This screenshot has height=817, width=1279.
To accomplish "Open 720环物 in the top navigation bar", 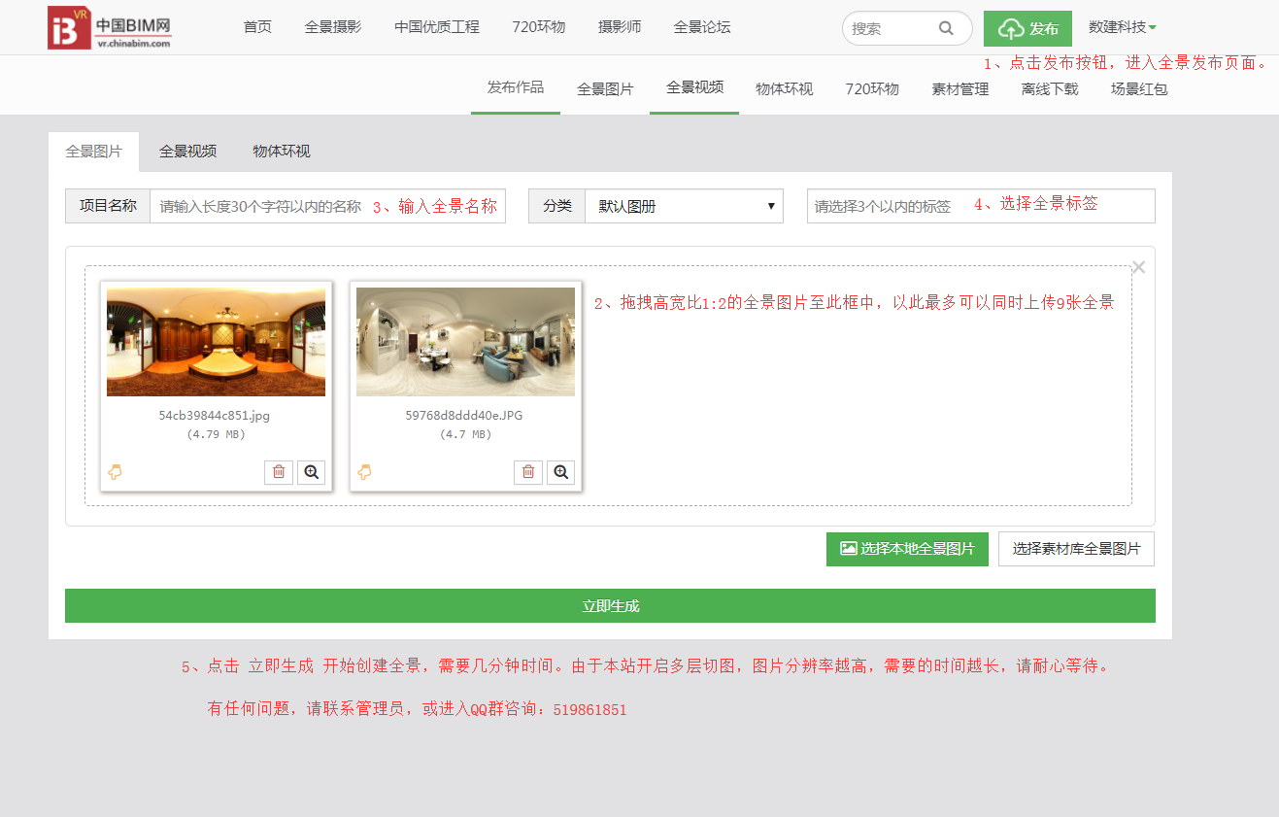I will click(x=539, y=27).
